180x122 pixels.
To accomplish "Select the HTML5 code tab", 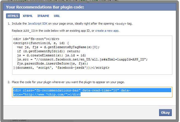I will 13,16.
